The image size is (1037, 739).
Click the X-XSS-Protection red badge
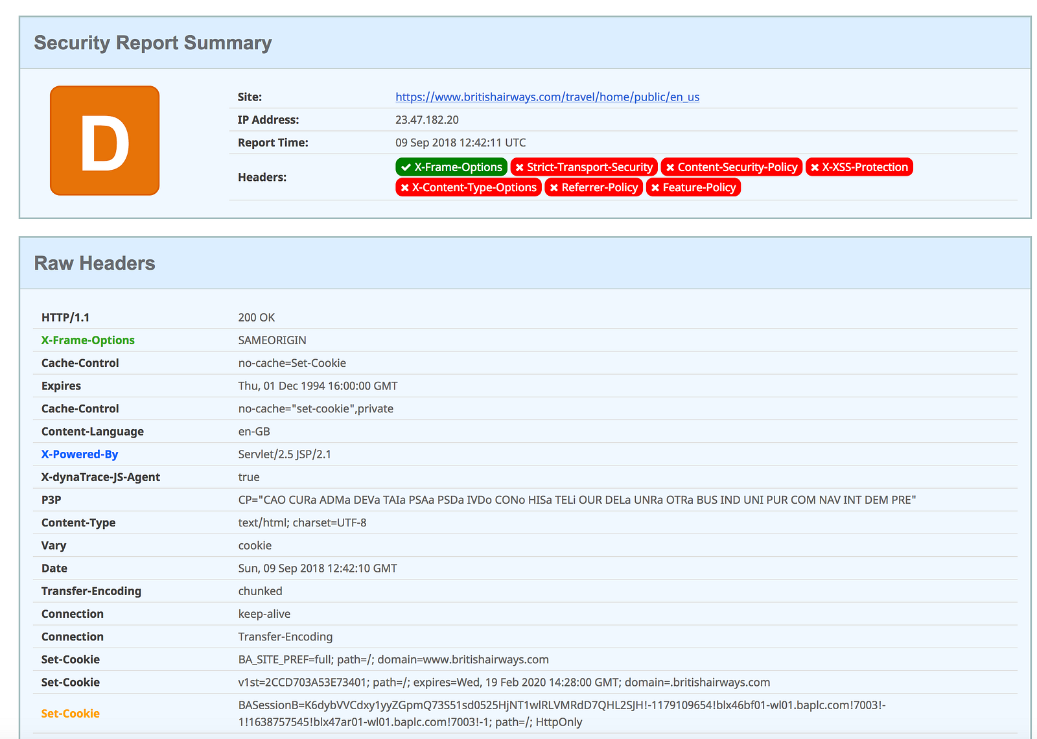click(x=859, y=167)
